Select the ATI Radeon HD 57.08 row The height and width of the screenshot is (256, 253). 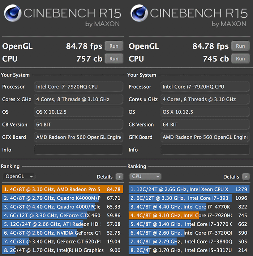point(63,224)
